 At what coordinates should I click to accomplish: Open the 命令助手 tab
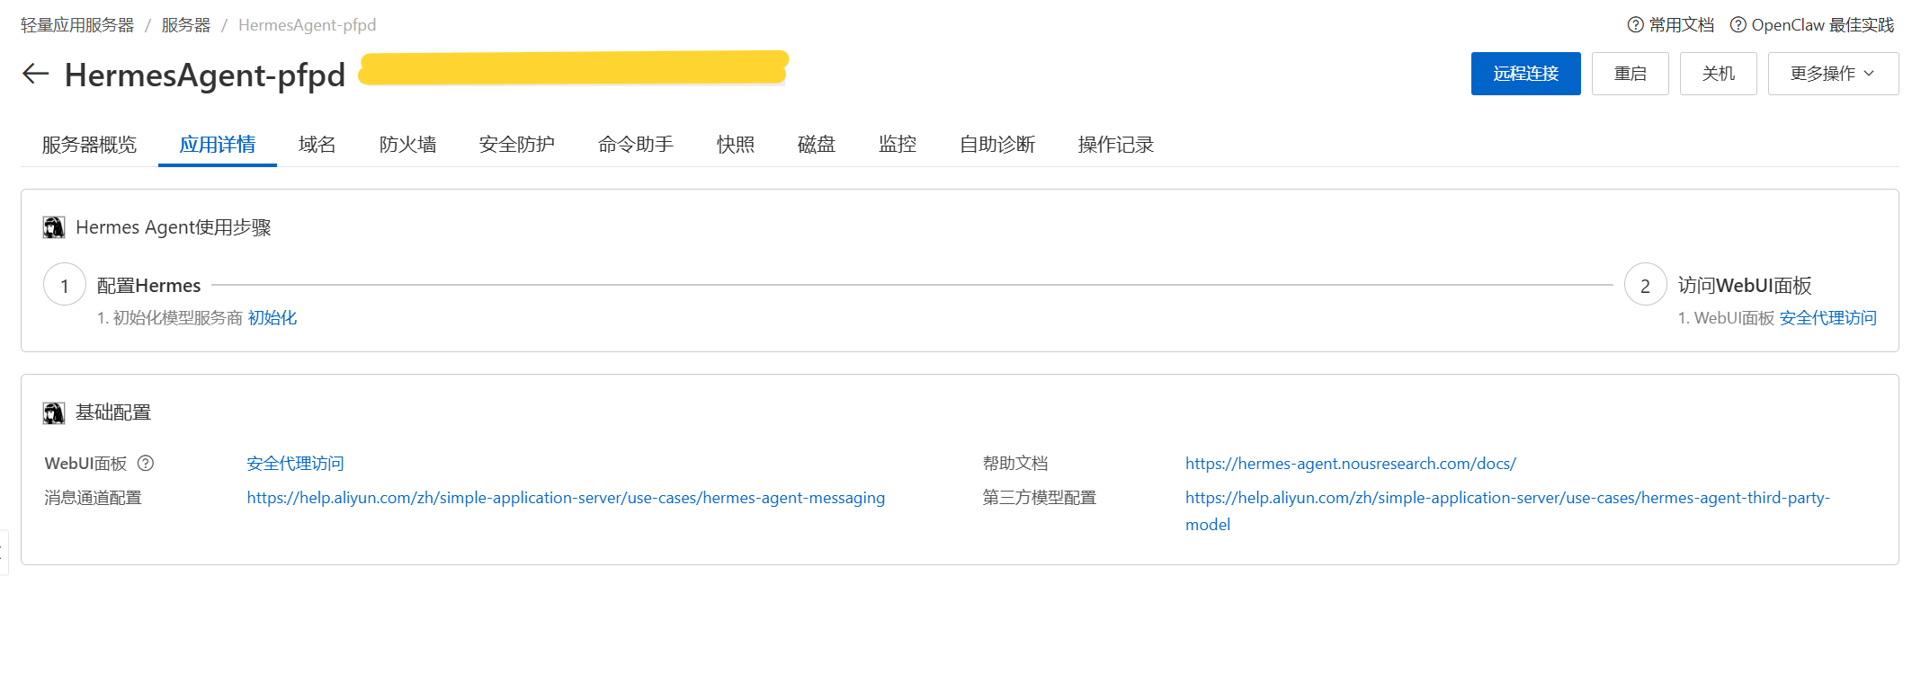tap(636, 145)
